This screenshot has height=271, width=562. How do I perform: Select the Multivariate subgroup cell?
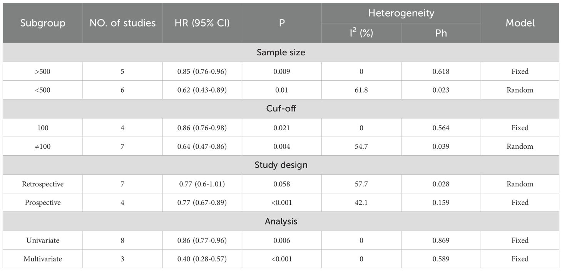[43, 259]
